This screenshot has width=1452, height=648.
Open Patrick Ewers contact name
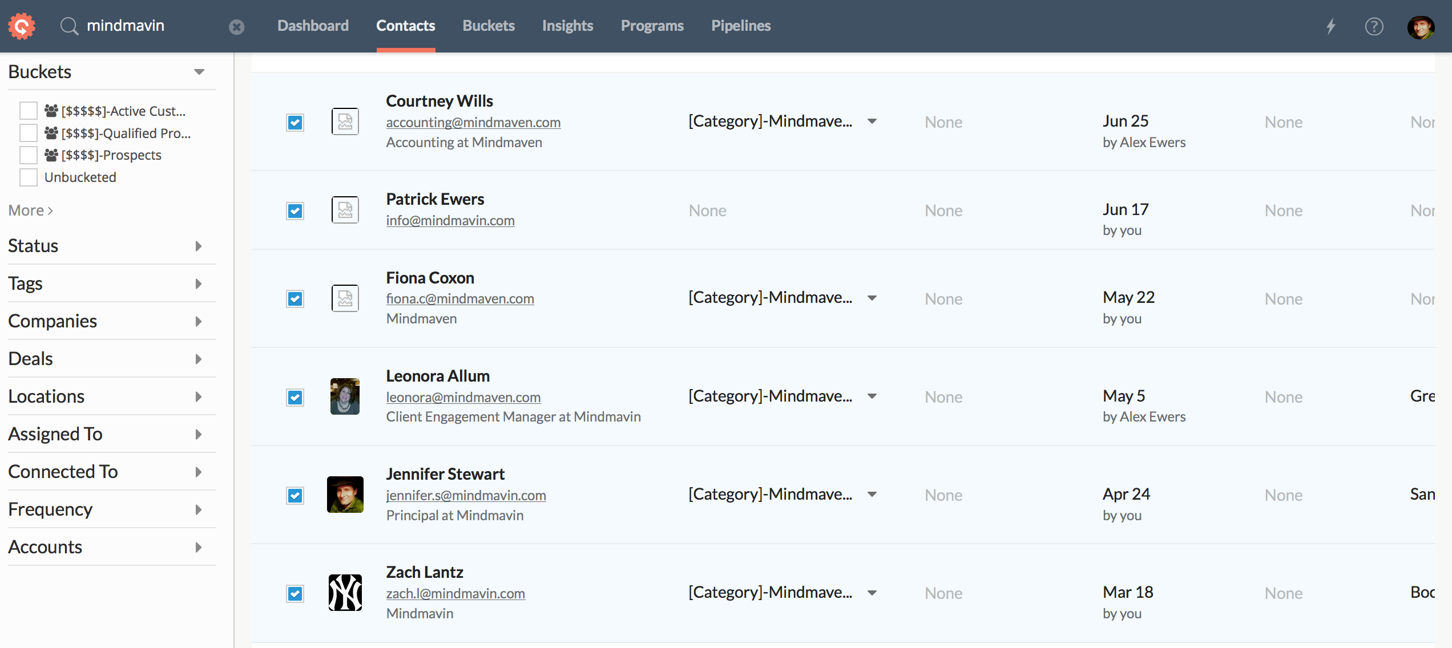(435, 199)
